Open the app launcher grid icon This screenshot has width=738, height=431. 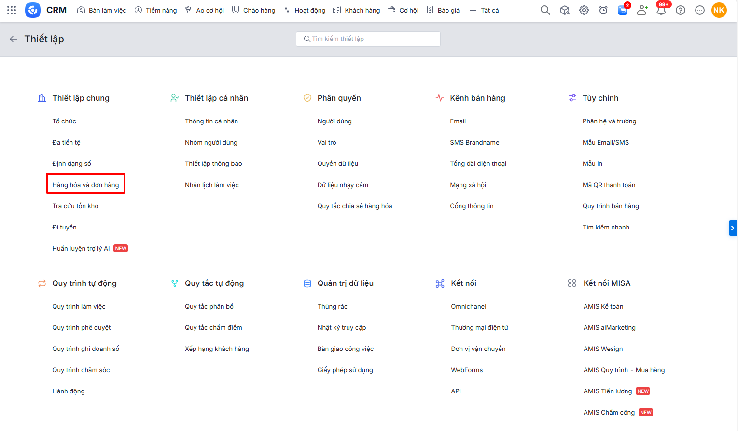[12, 10]
